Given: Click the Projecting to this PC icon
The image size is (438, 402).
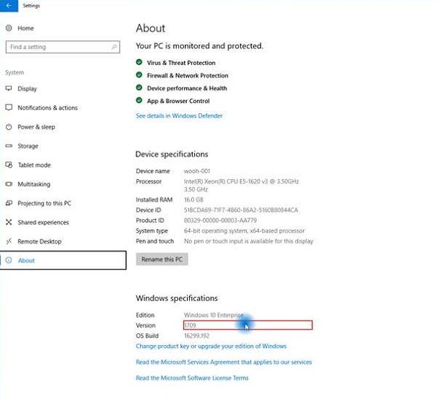Looking at the screenshot, I should tap(9, 203).
